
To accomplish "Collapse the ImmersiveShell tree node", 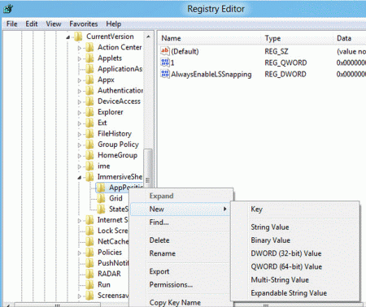I will (80, 178).
